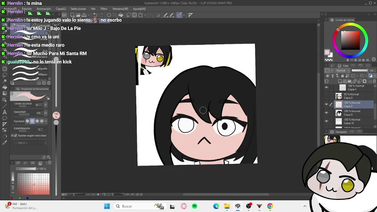Open Spotify from the taskbar
The image size is (377, 212).
coord(195,206)
